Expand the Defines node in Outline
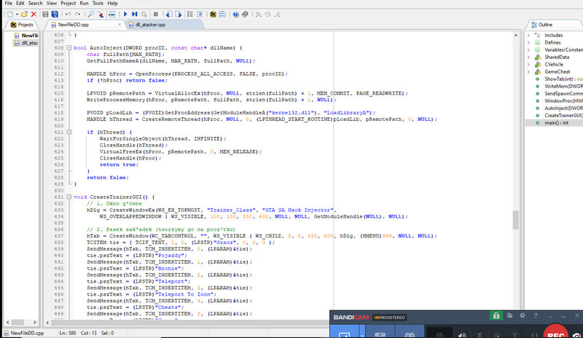 tap(528, 42)
